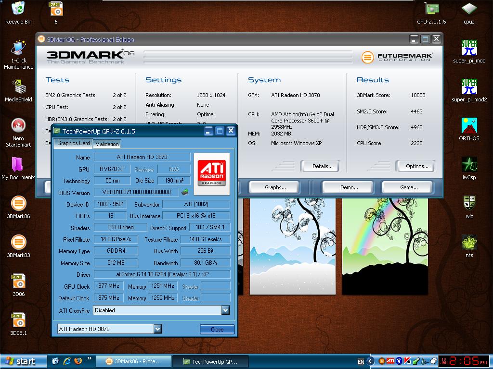Image resolution: width=493 pixels, height=369 pixels.
Task: Click the Resolution value 1280 x 1024
Action: [x=211, y=95]
